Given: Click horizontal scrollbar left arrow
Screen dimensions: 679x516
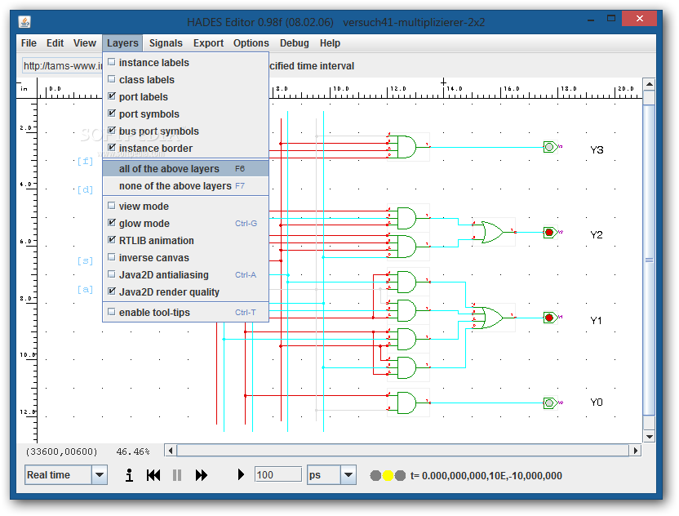Looking at the screenshot, I should [x=171, y=451].
